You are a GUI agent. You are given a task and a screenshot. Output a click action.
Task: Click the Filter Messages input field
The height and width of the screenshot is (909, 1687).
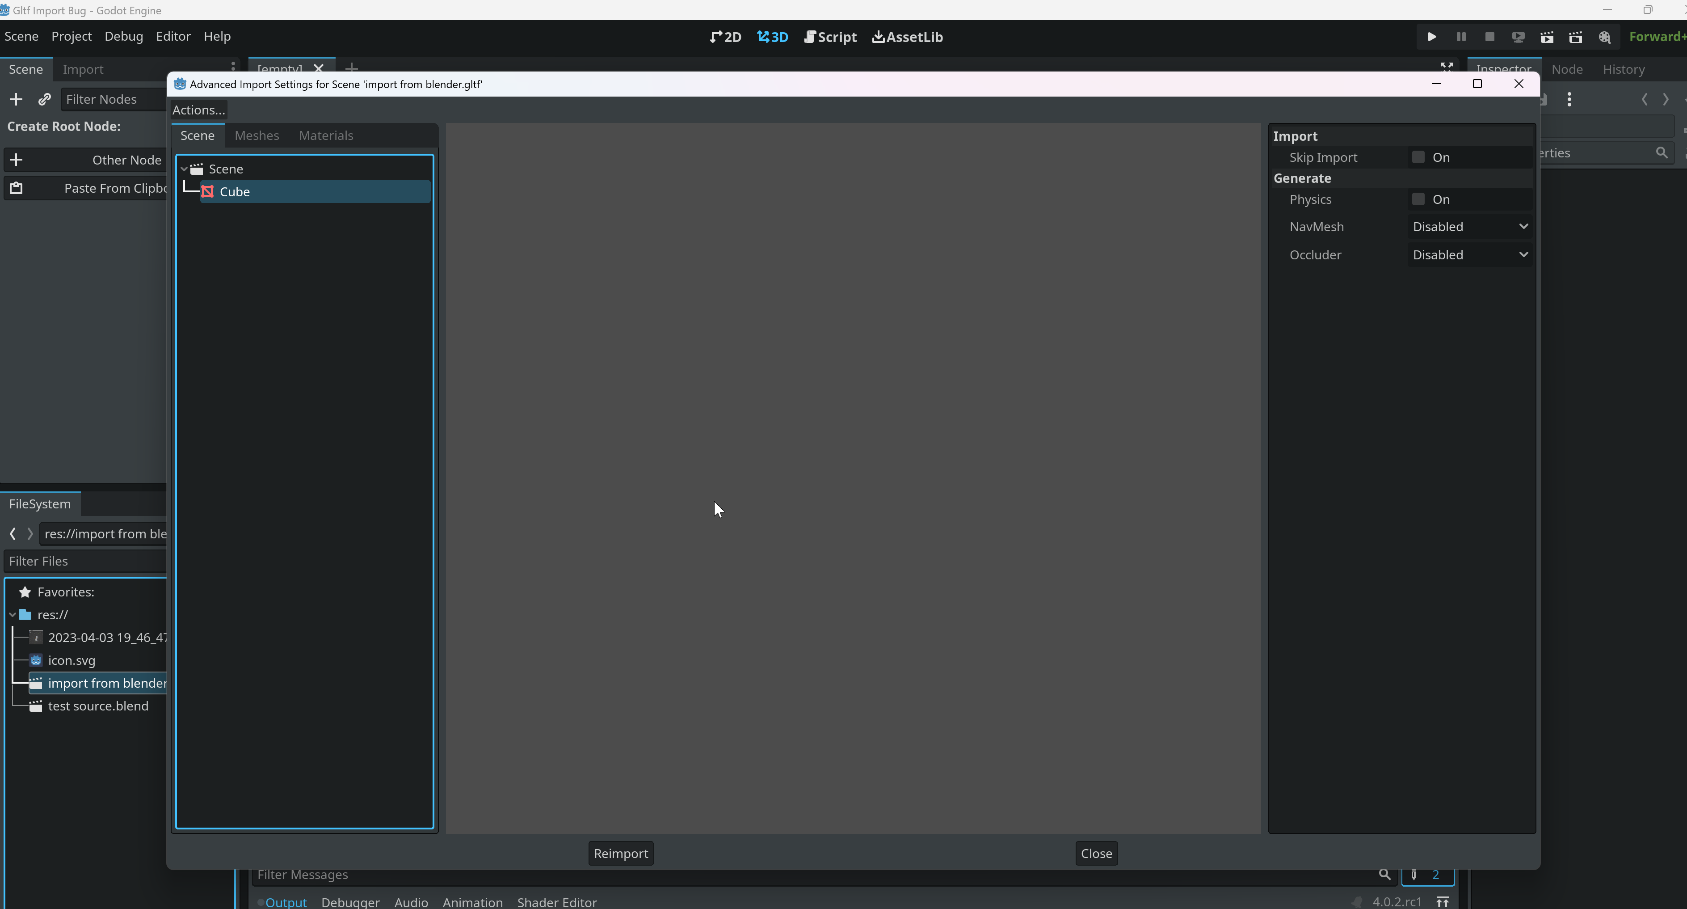click(x=459, y=875)
